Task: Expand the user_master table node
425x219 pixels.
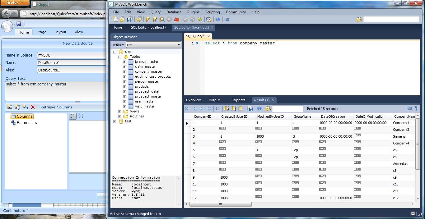Action: (x=125, y=102)
